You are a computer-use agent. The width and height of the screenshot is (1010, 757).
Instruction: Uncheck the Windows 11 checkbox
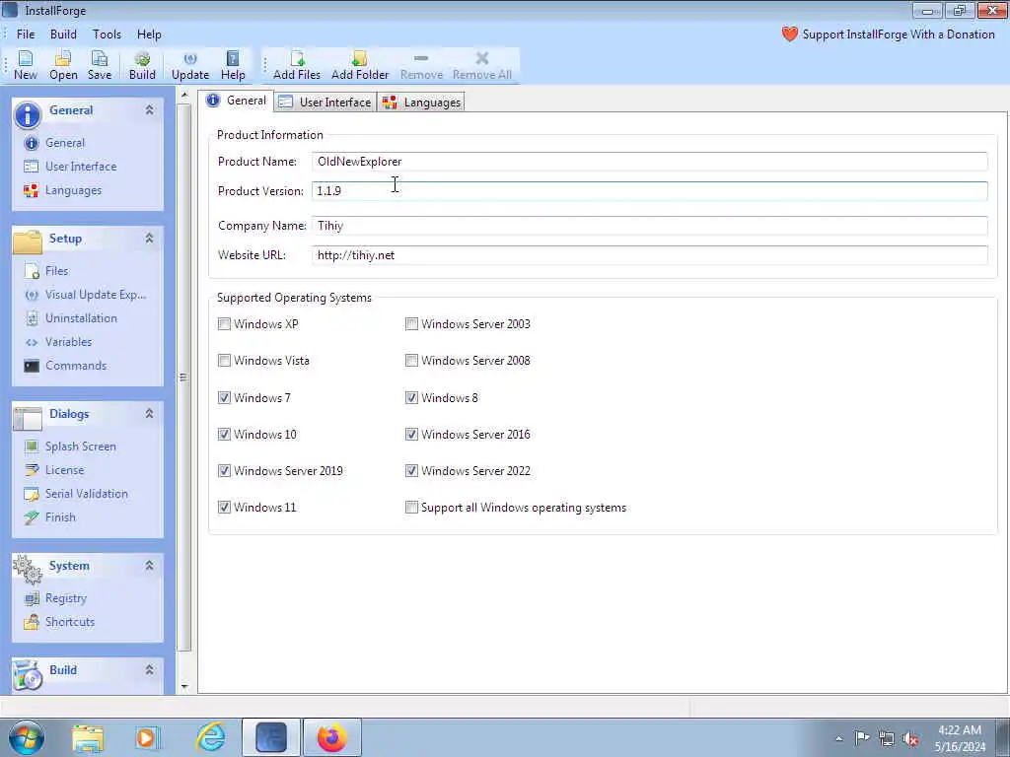tap(224, 508)
